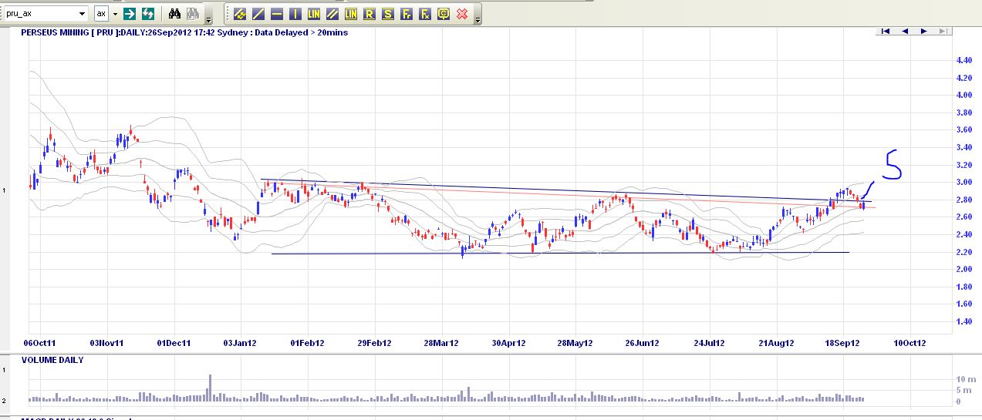Click the 01Feb12 date axis label

308,342
